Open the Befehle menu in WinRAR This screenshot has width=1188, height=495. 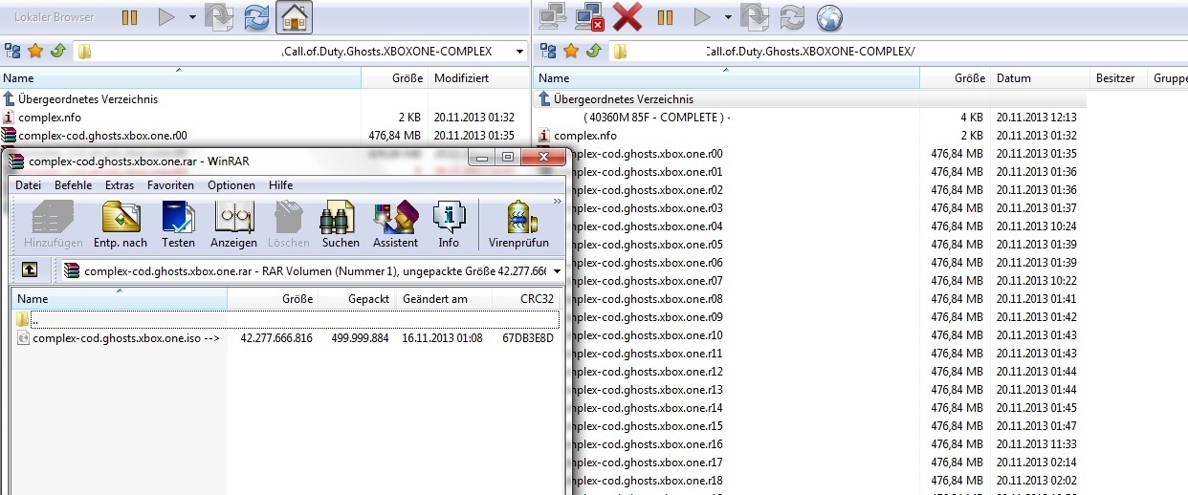coord(74,185)
